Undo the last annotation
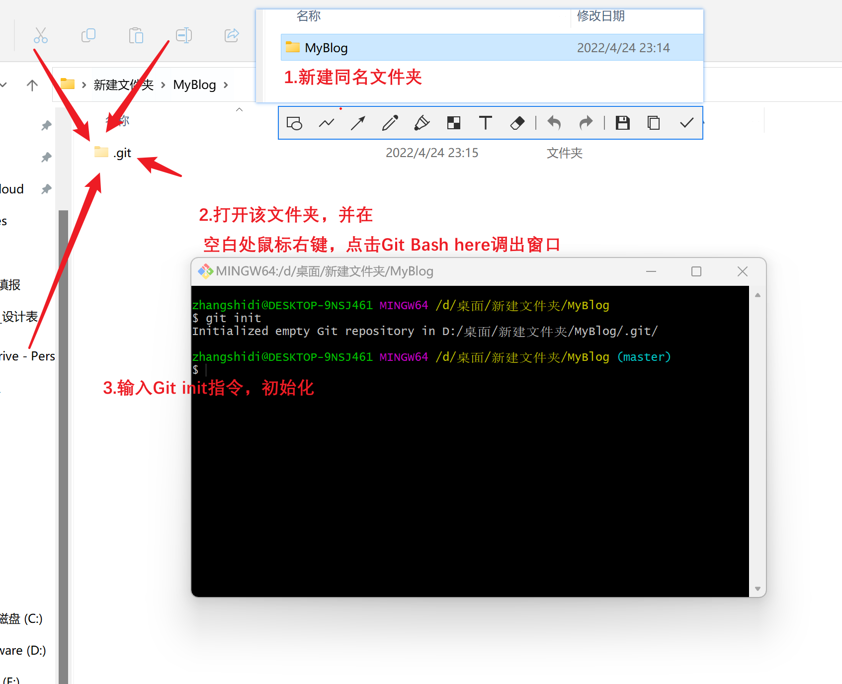This screenshot has width=842, height=684. (554, 123)
